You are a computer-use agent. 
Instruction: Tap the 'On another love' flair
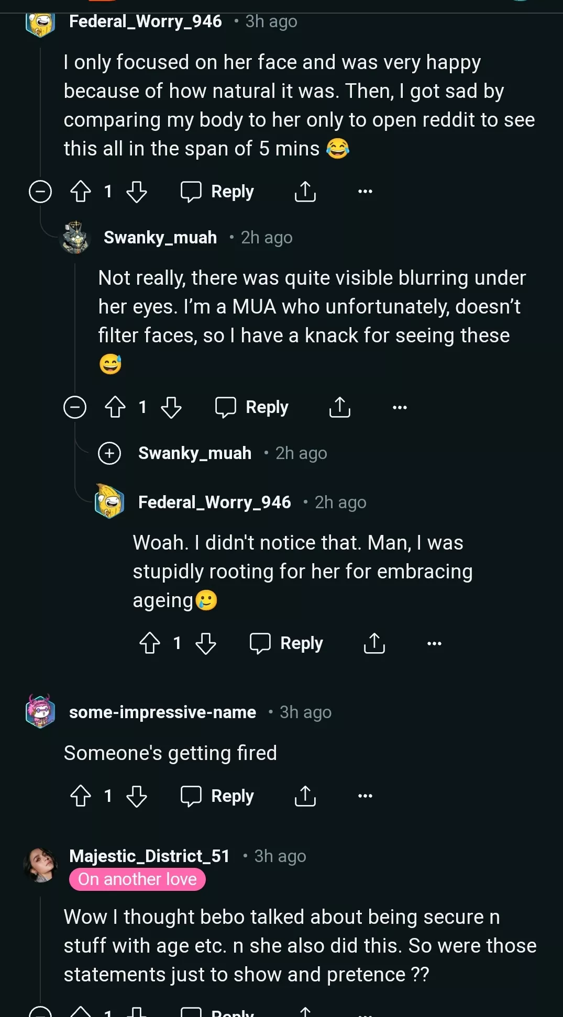[137, 879]
